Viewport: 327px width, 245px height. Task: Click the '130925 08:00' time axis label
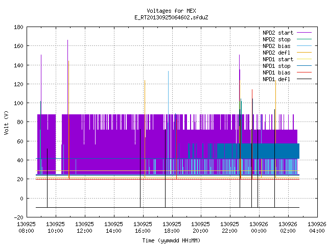pos(26,228)
